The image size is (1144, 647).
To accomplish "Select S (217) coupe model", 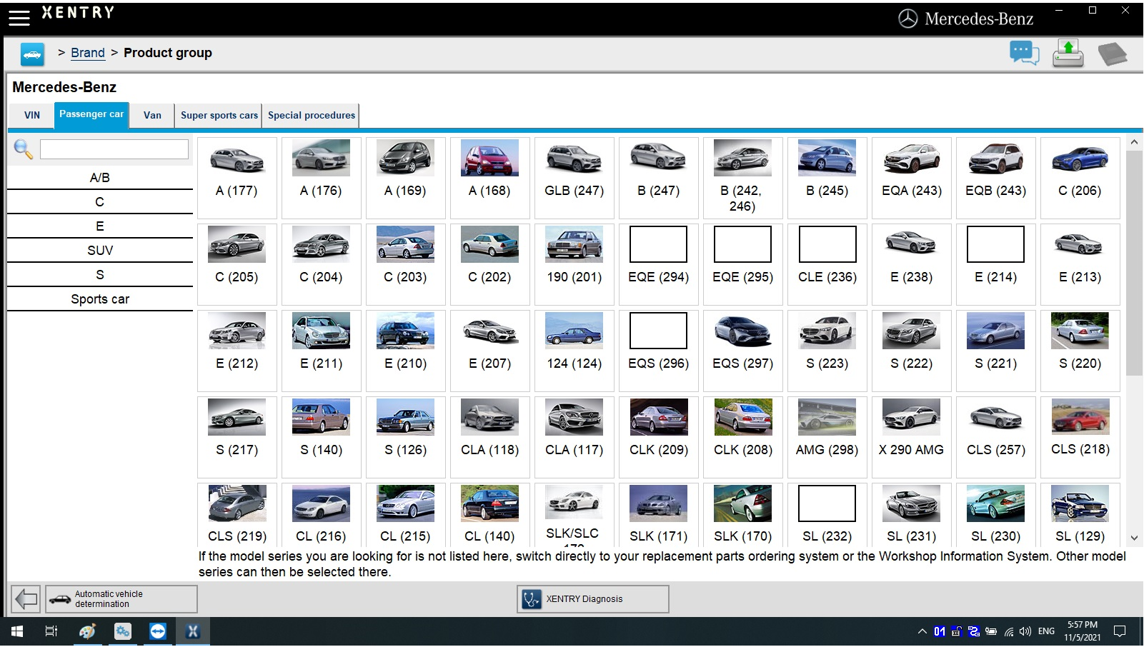I will point(237,437).
